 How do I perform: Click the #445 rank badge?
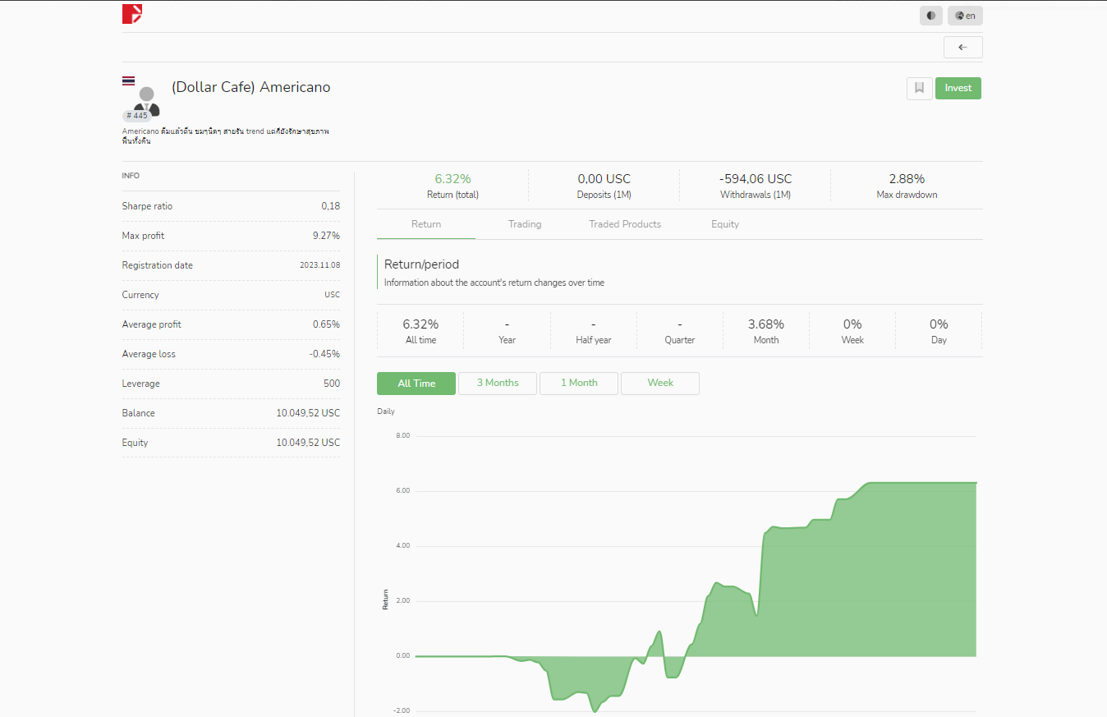tap(136, 116)
